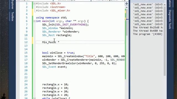Screen dimensions: 177x99
Task: Click line number 21 in the gutter
Action: tap(26, 74)
